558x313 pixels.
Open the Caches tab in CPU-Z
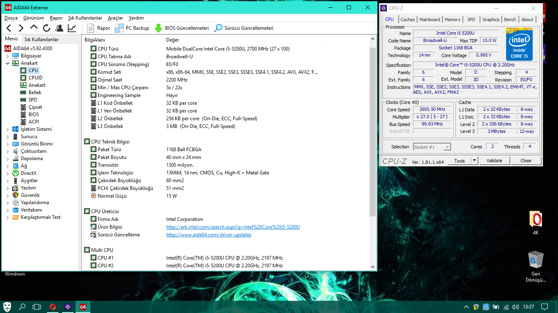pos(407,20)
